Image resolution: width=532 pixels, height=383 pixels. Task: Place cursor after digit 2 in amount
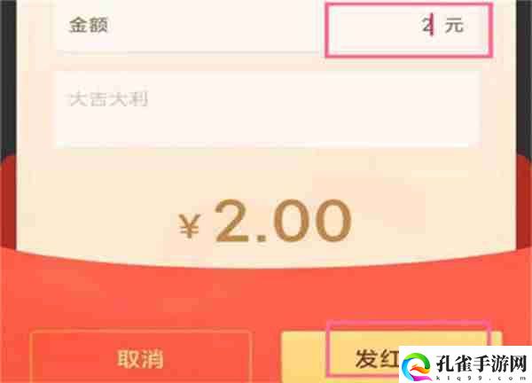431,25
